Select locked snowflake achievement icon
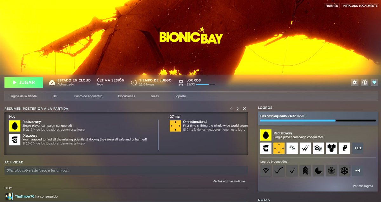Image resolution: width=381 pixels, height=202 pixels. coord(344,171)
